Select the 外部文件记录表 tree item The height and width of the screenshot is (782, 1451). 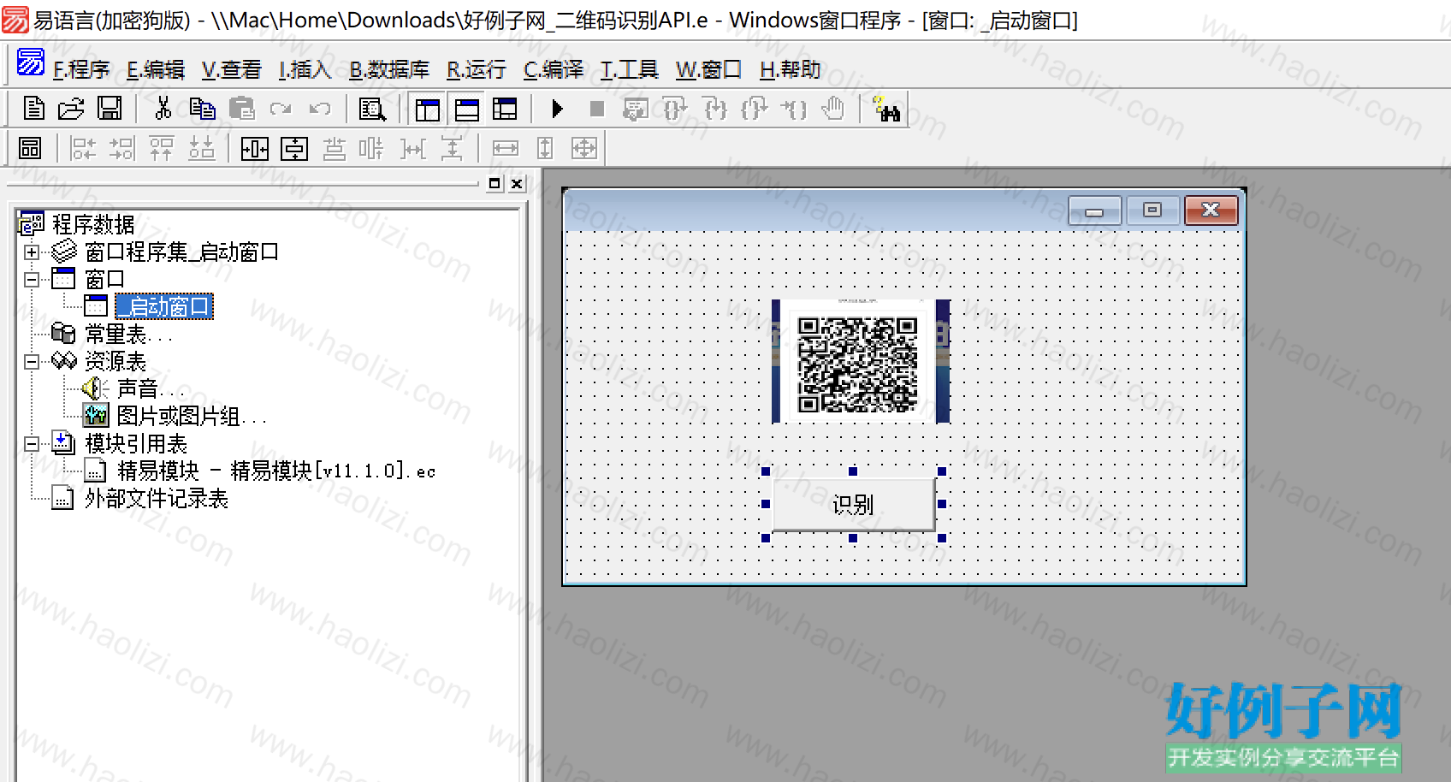[x=157, y=499]
